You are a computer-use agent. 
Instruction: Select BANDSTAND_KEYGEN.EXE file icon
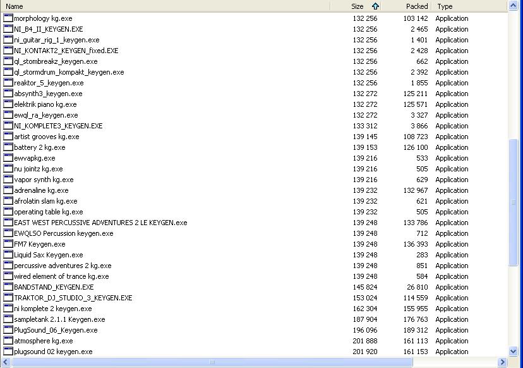(8, 286)
